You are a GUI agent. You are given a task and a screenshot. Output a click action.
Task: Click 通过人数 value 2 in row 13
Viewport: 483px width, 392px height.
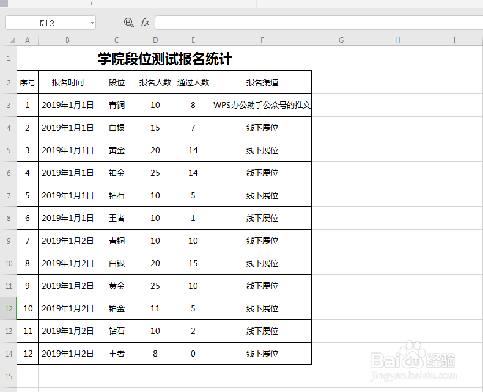point(193,331)
